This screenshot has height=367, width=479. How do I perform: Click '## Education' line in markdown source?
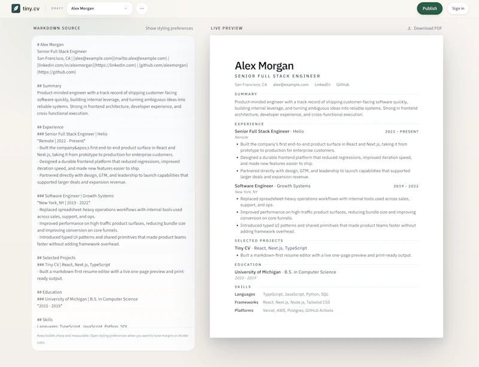coord(49,293)
